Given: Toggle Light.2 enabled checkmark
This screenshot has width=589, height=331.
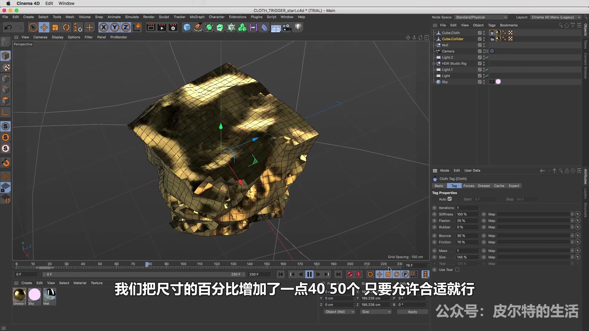Looking at the screenshot, I should click(x=487, y=57).
